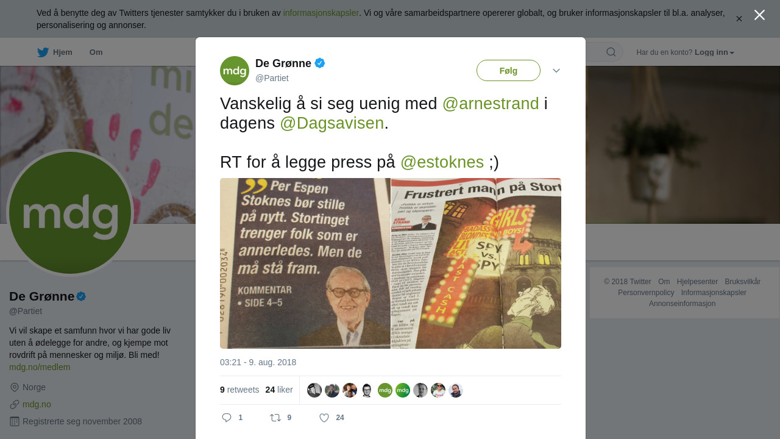Click the search magnifier icon
The image size is (780, 439).
pos(611,52)
